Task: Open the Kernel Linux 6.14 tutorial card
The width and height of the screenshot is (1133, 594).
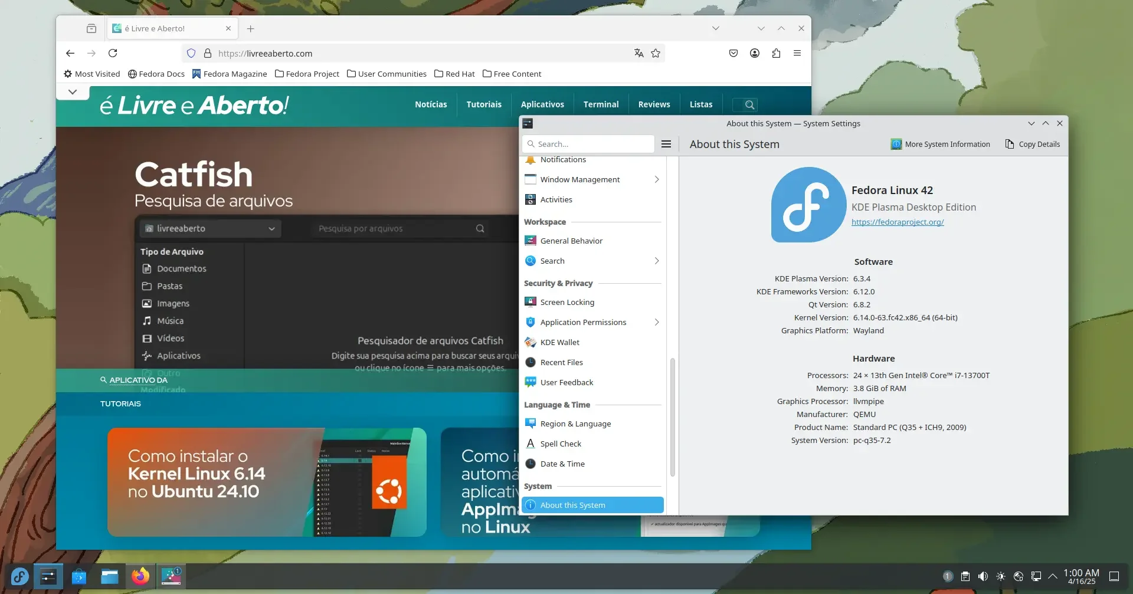Action: click(267, 482)
